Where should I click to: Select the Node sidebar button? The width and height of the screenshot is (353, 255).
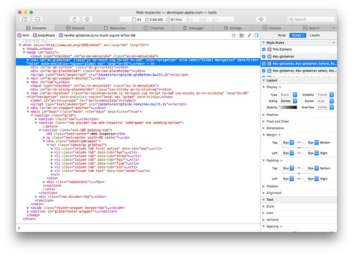point(282,35)
